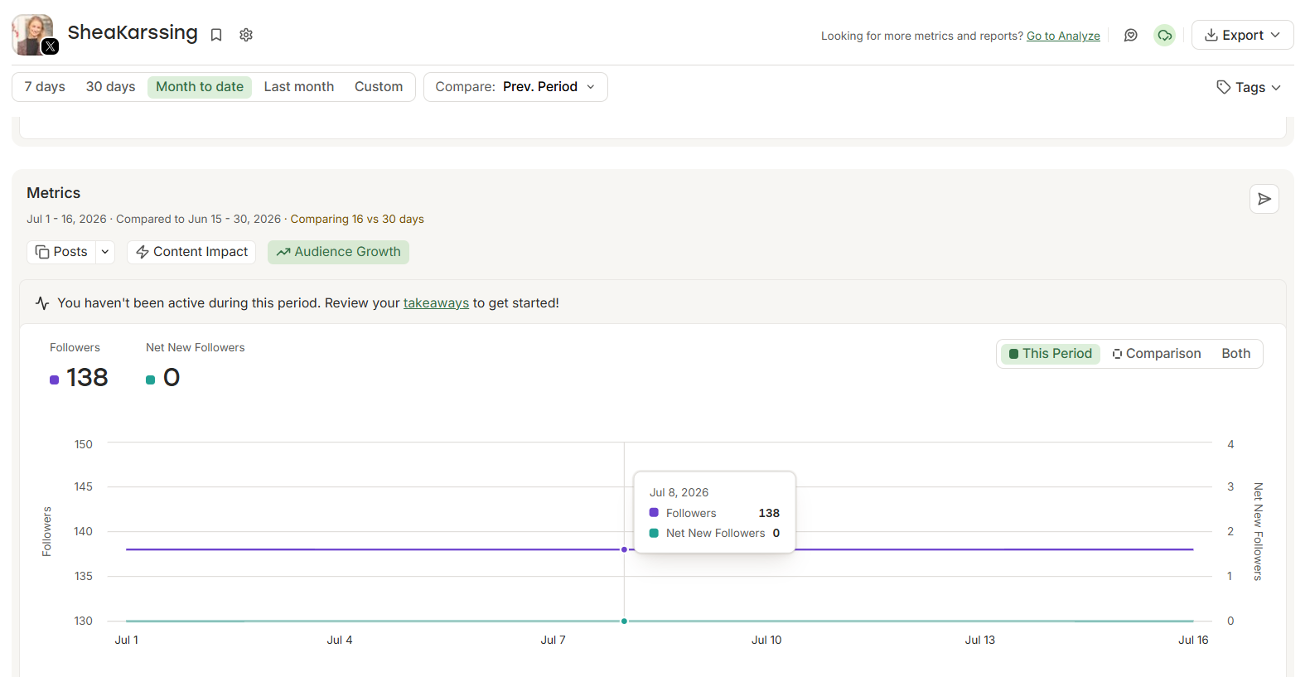This screenshot has height=677, width=1310.
Task: Click the activity pulse icon in notice
Action: (x=42, y=303)
